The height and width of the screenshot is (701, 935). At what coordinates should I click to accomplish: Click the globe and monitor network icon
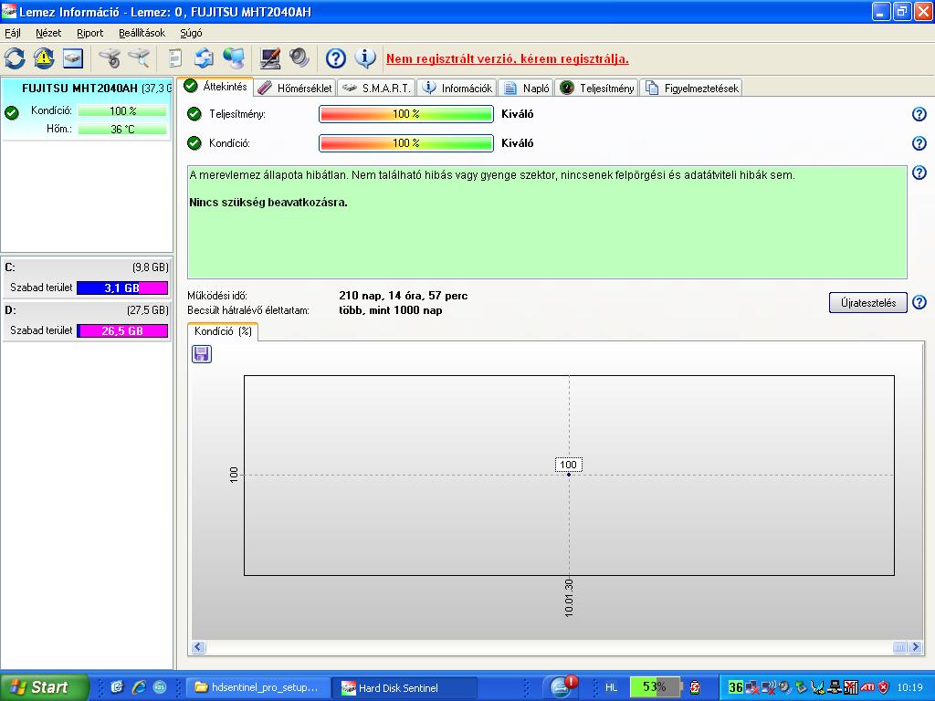(x=233, y=58)
